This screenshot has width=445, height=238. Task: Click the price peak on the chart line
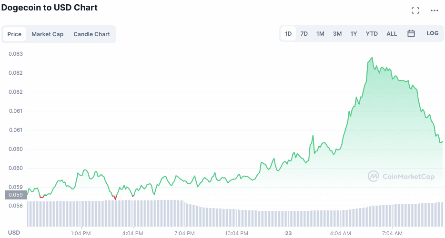tap(372, 58)
